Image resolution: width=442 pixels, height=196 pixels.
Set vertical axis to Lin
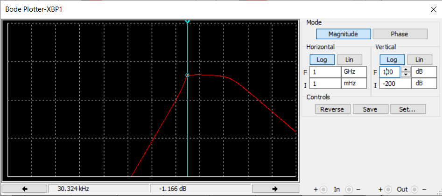pos(420,60)
